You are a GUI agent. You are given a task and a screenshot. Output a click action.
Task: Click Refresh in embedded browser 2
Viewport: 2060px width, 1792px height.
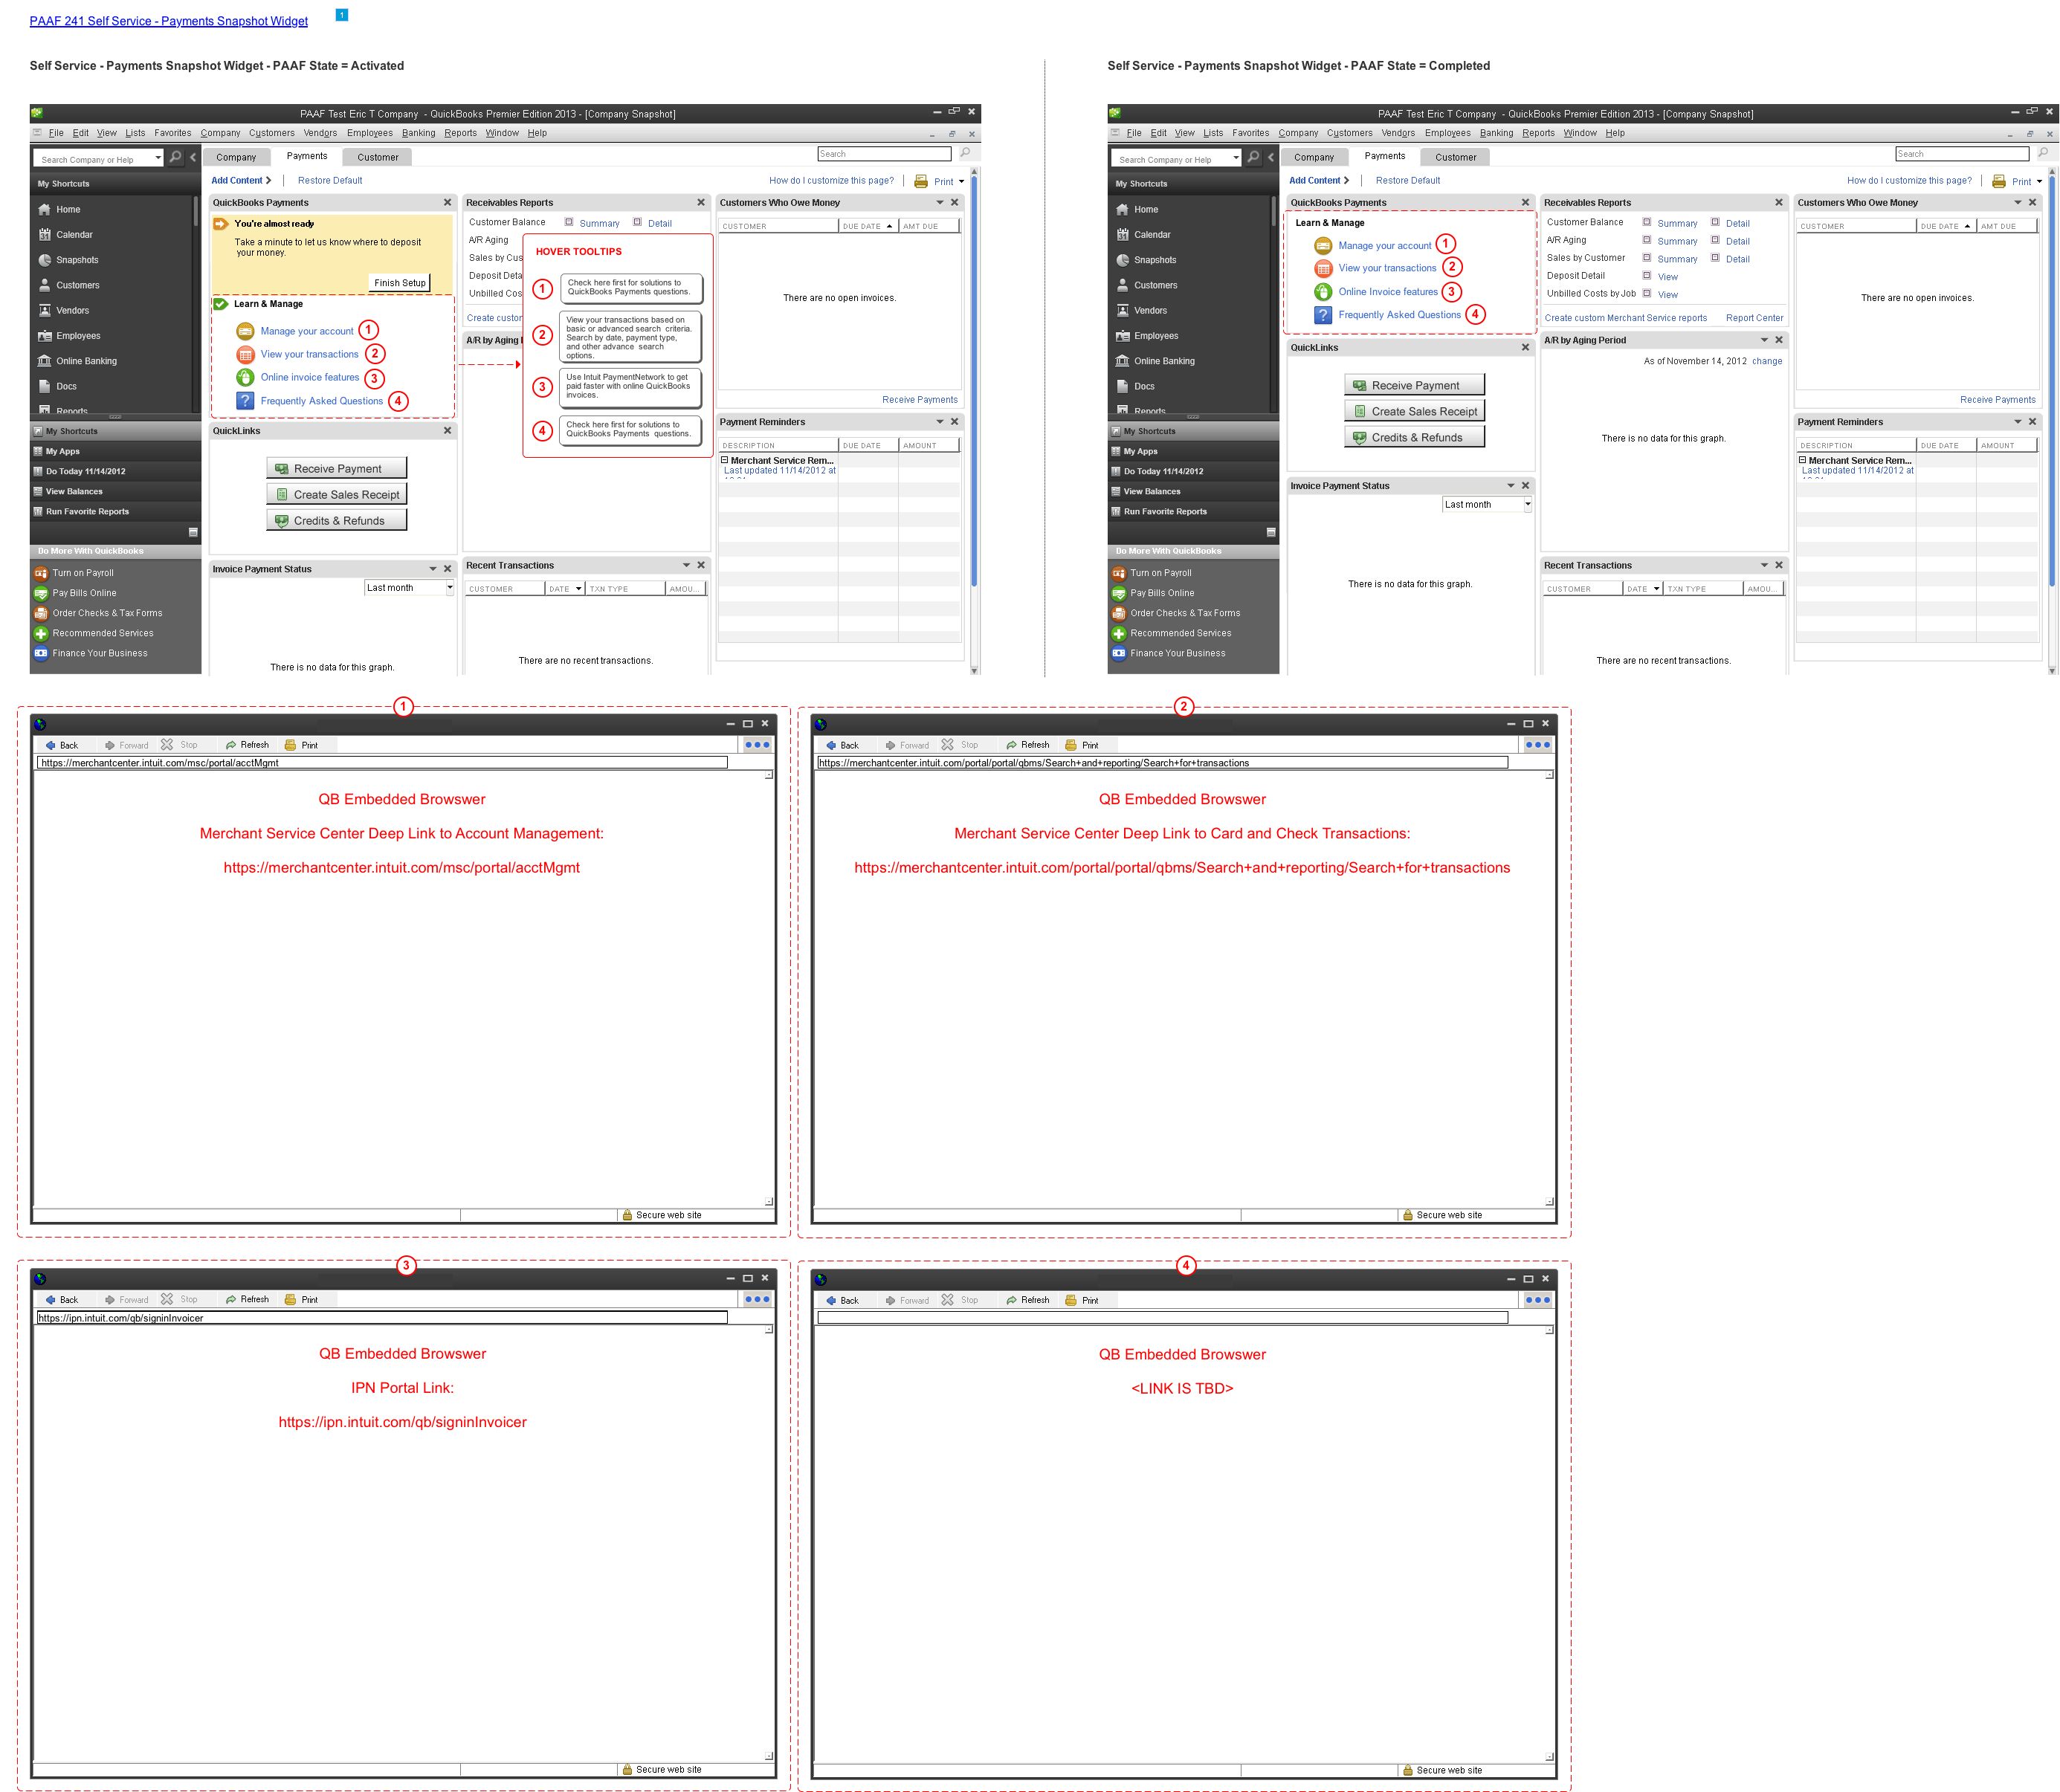coord(1028,745)
